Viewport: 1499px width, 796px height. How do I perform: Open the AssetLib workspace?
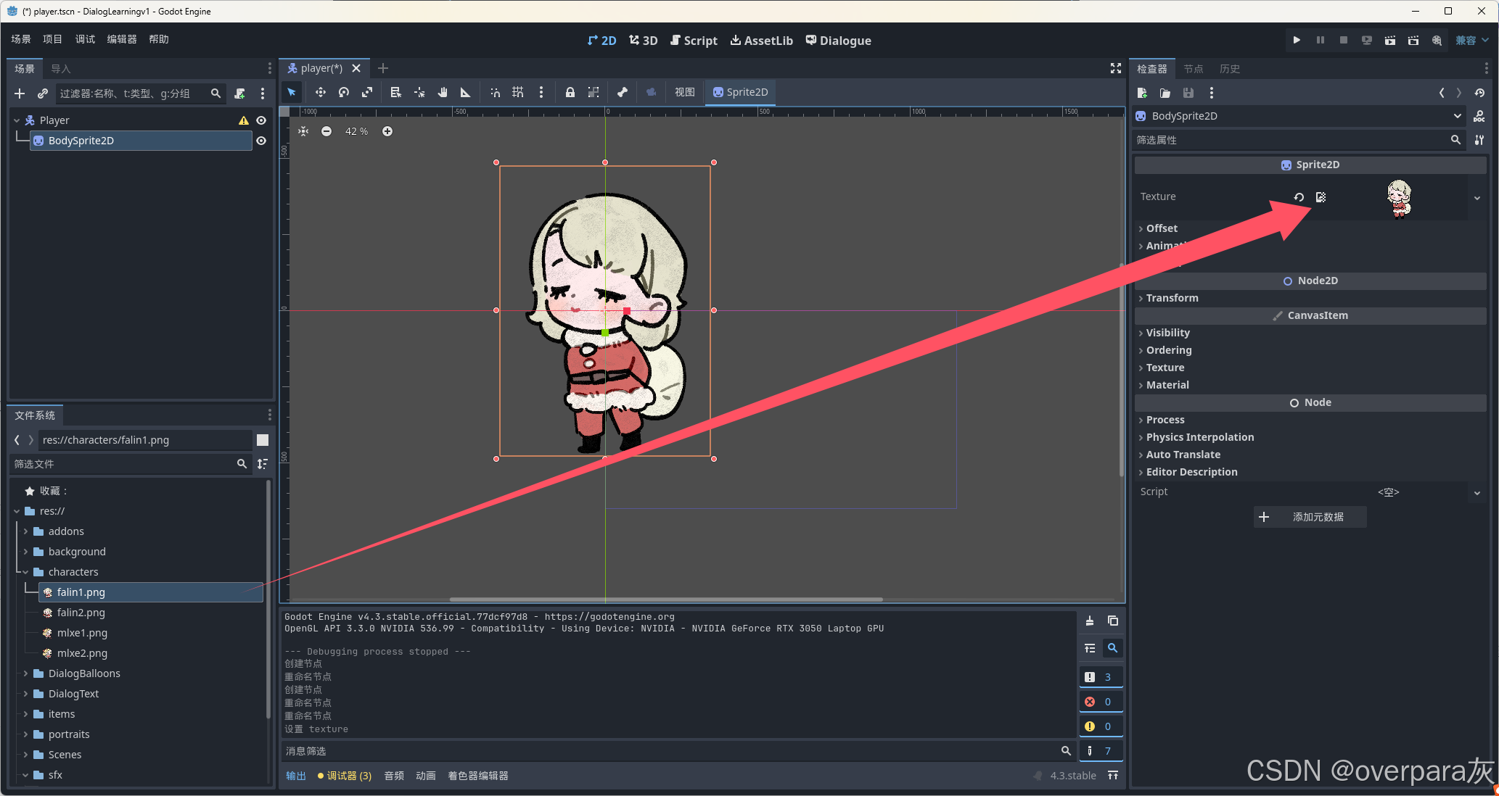click(761, 41)
